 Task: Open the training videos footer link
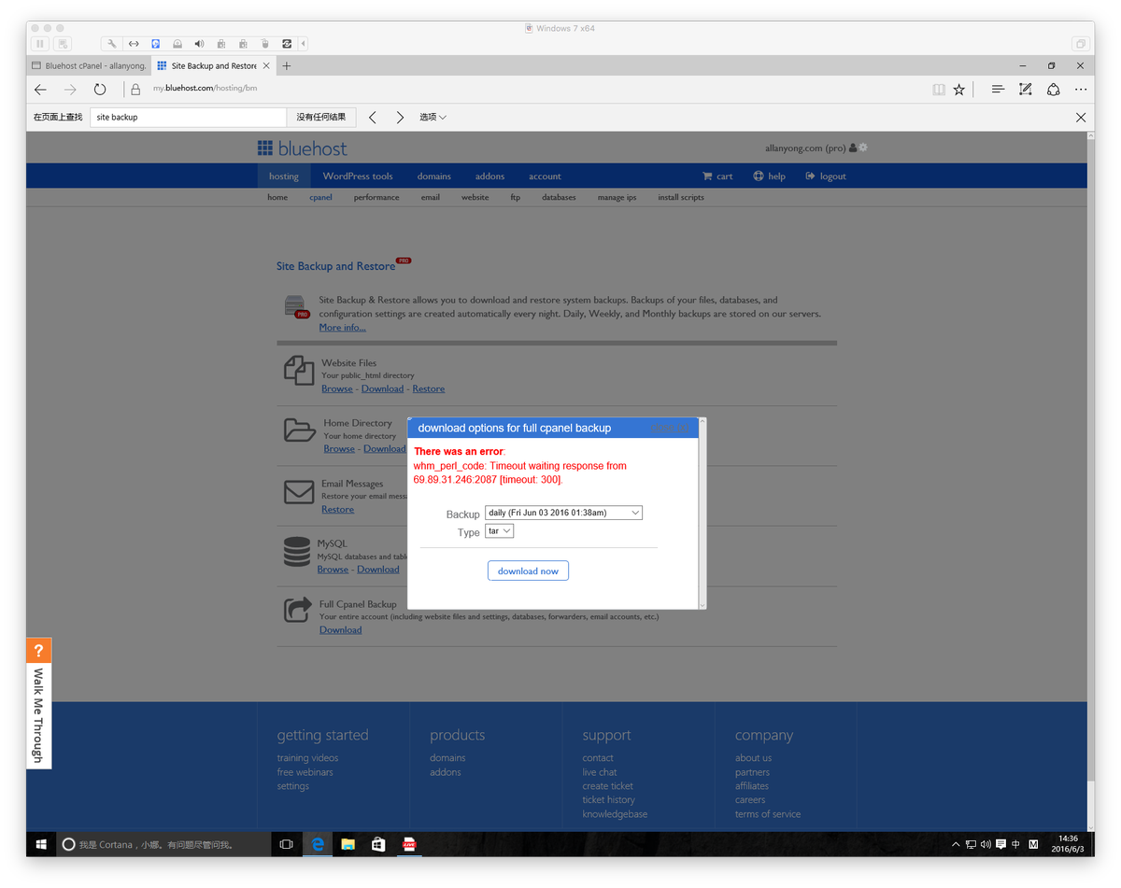pos(307,758)
